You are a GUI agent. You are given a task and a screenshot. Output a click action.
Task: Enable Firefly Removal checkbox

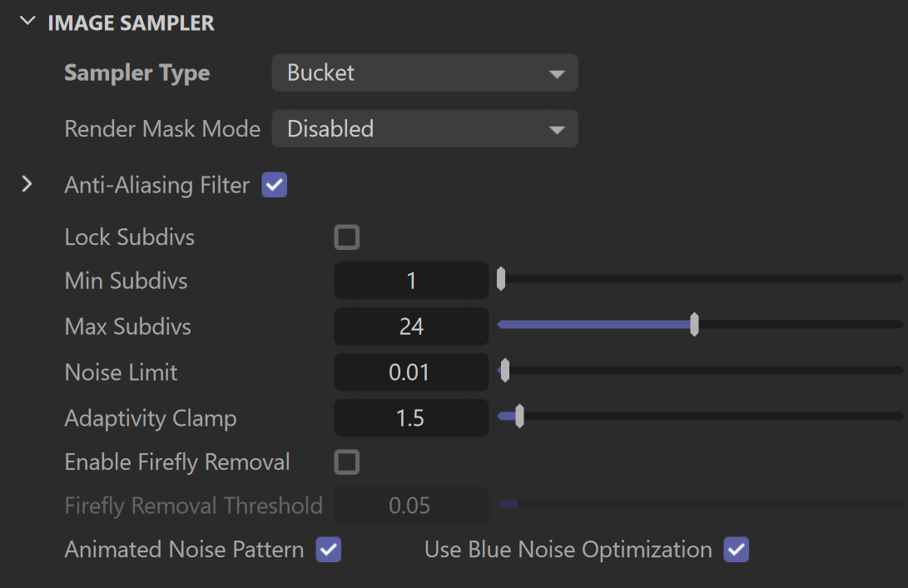[347, 462]
